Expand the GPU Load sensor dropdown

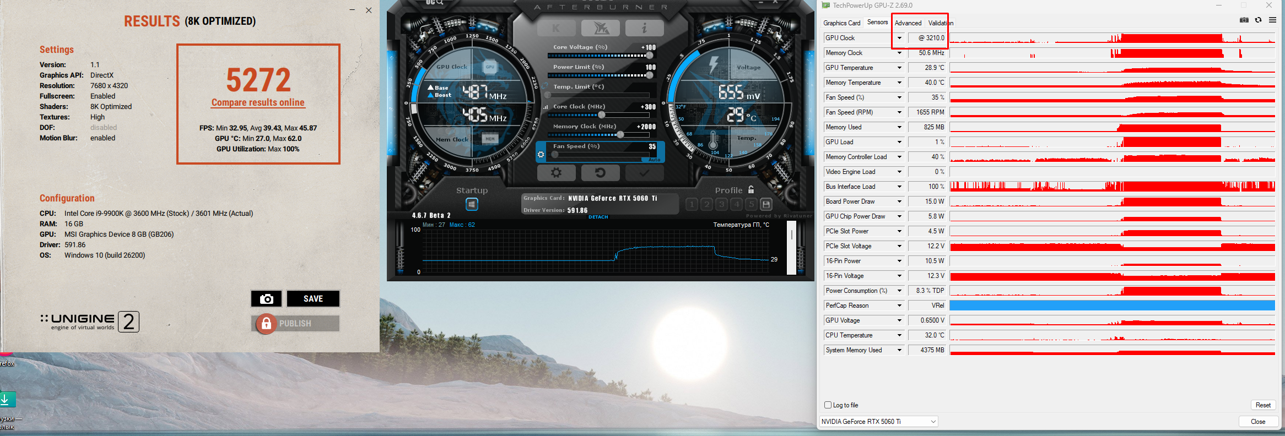[x=899, y=142]
